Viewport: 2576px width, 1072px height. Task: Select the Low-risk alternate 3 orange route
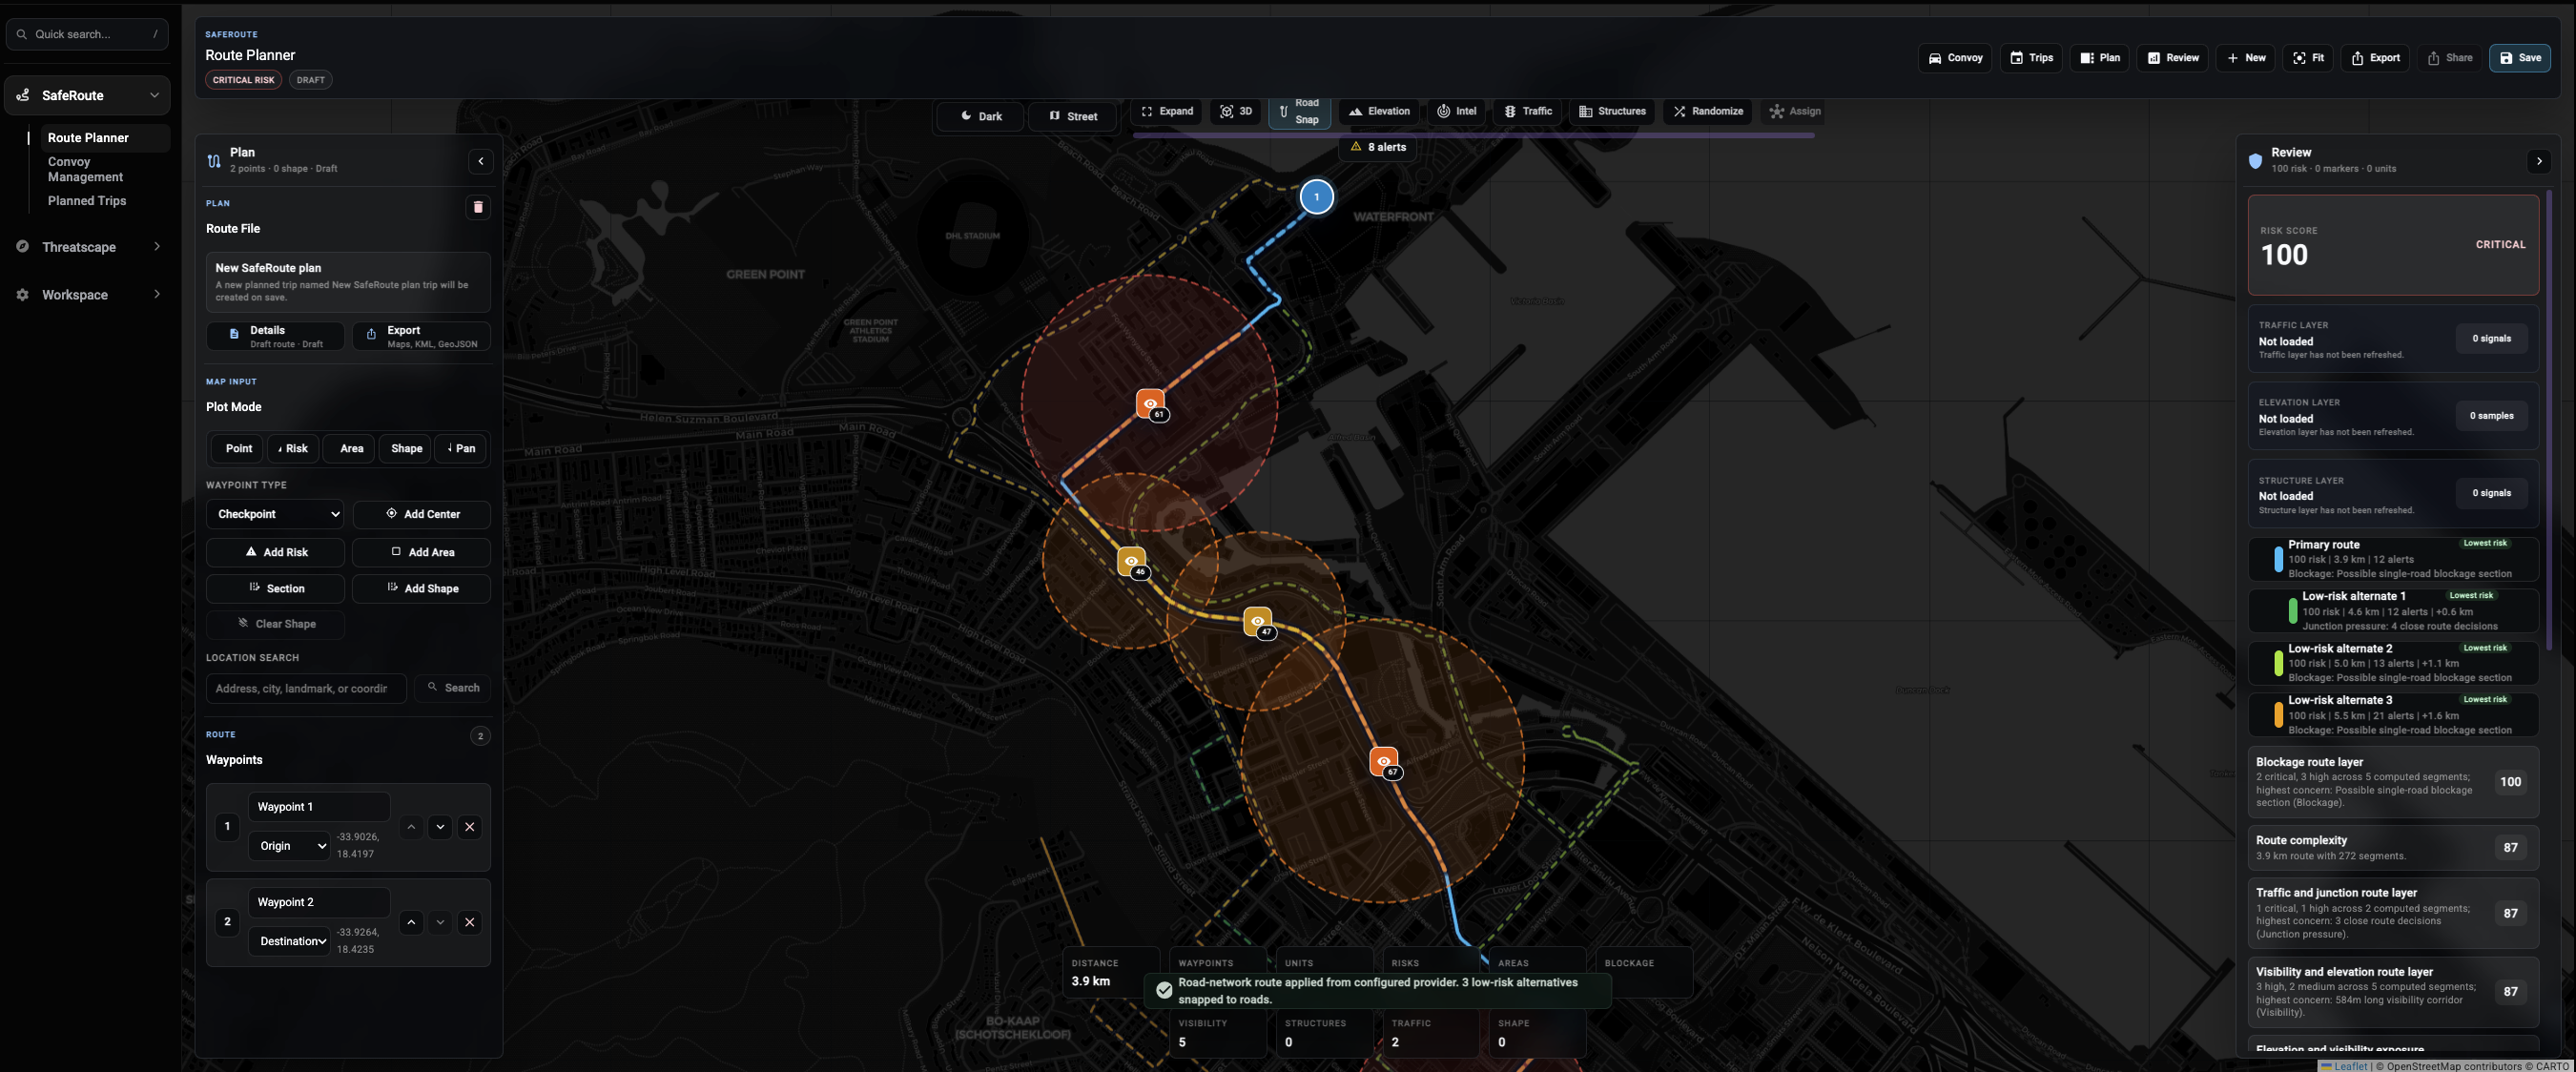coord(2393,715)
